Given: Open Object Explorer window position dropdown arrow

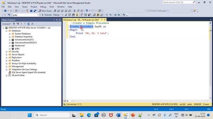Looking at the screenshot, I should click(54, 20).
